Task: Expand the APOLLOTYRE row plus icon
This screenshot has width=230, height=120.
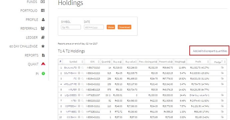Action: click(x=79, y=84)
